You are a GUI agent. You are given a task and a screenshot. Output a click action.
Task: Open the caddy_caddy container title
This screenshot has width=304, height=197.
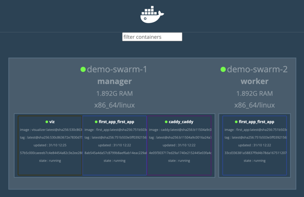(181, 122)
